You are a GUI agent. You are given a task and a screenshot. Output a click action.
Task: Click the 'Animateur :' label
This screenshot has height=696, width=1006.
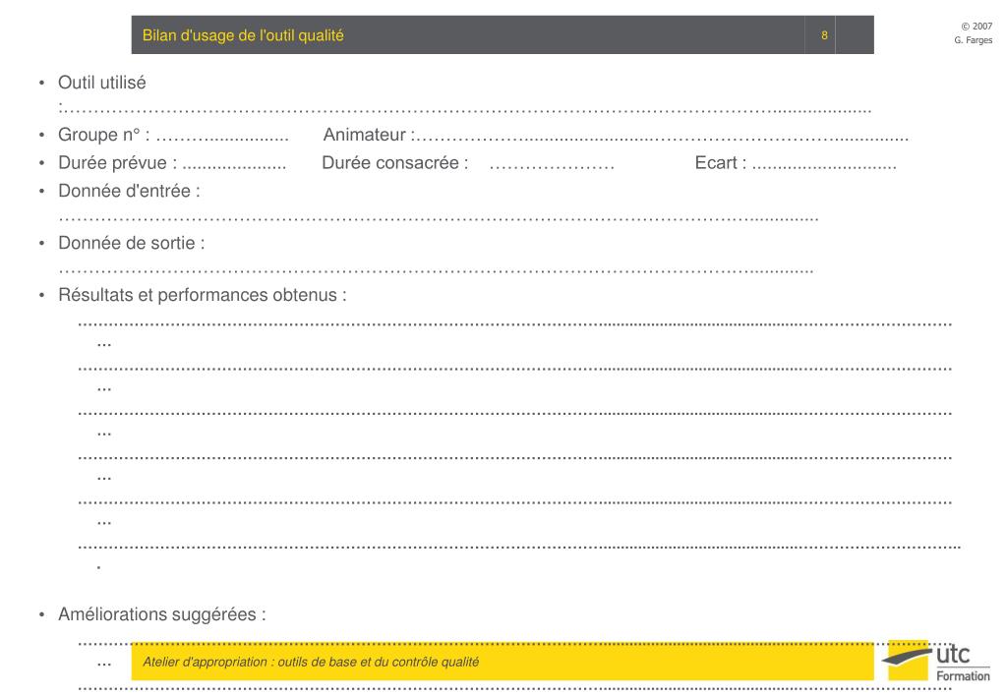tap(369, 135)
